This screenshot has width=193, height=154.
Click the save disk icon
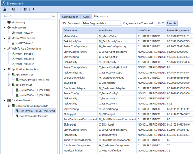tap(13, 9)
